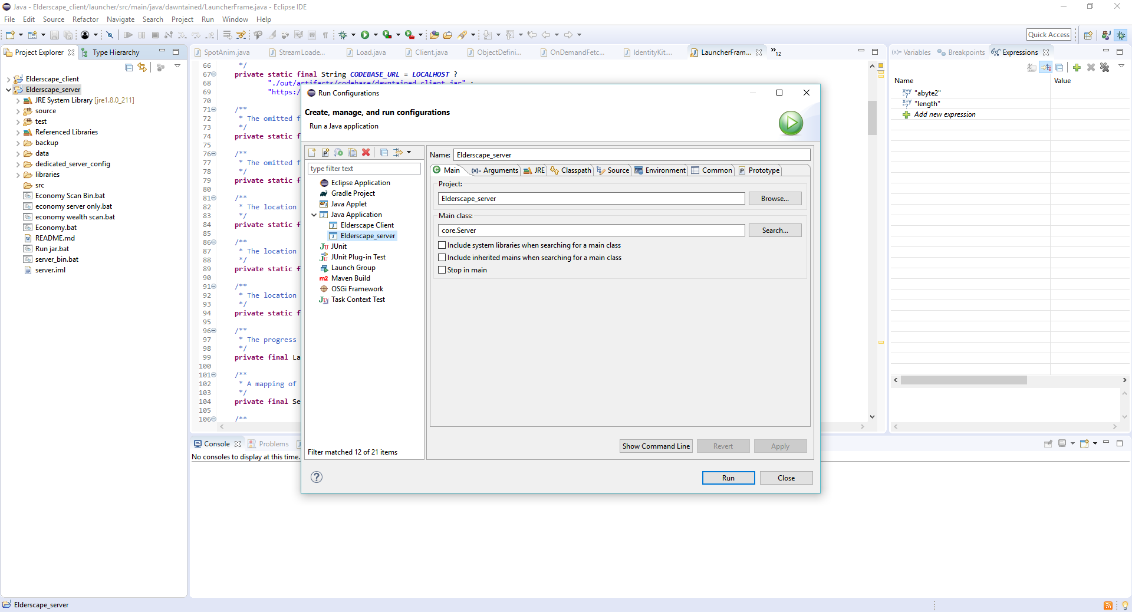Click Collapse All in Project Explorer
This screenshot has width=1132, height=612.
click(x=129, y=68)
